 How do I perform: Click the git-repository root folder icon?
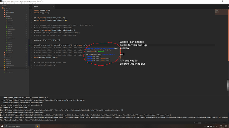(3, 8)
